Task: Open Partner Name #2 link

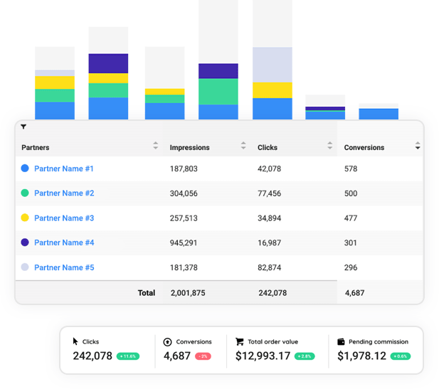Action: click(64, 193)
